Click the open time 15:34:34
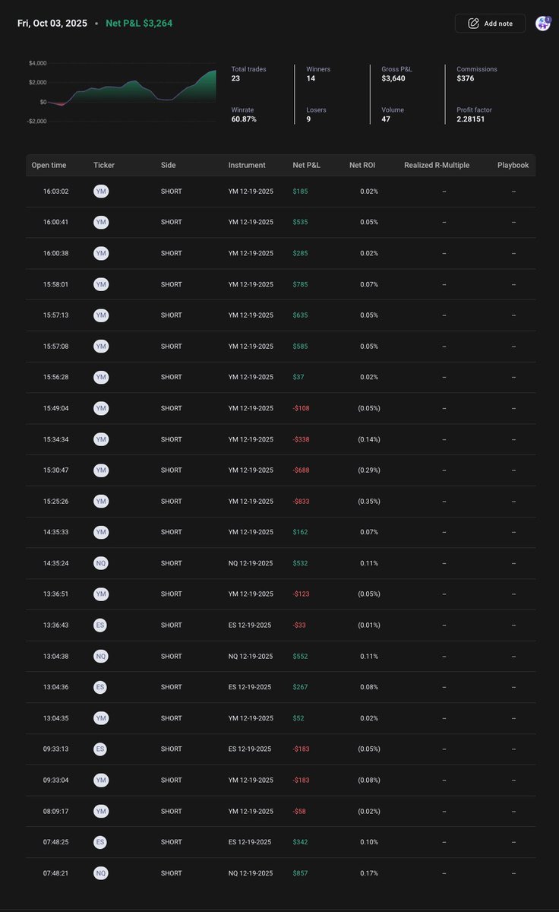 (x=56, y=439)
